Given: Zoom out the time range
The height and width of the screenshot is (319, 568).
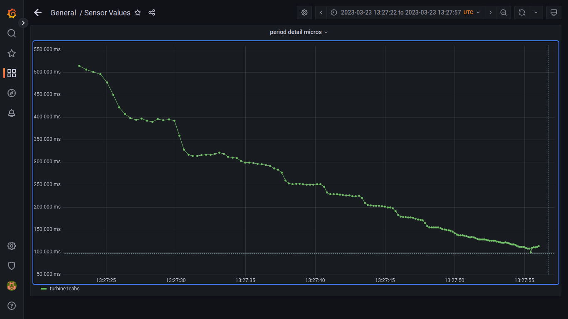Looking at the screenshot, I should click(x=504, y=12).
